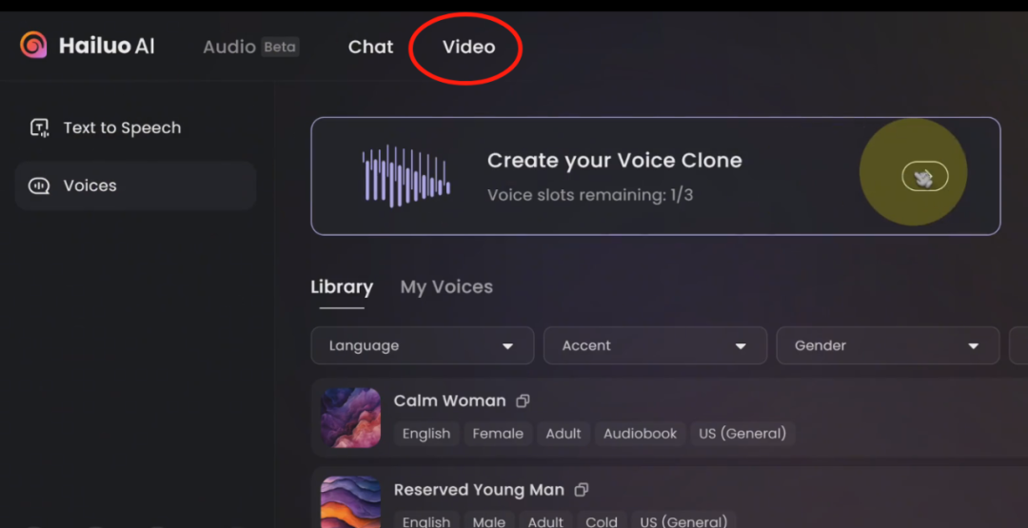Switch to the Video tab

point(468,48)
